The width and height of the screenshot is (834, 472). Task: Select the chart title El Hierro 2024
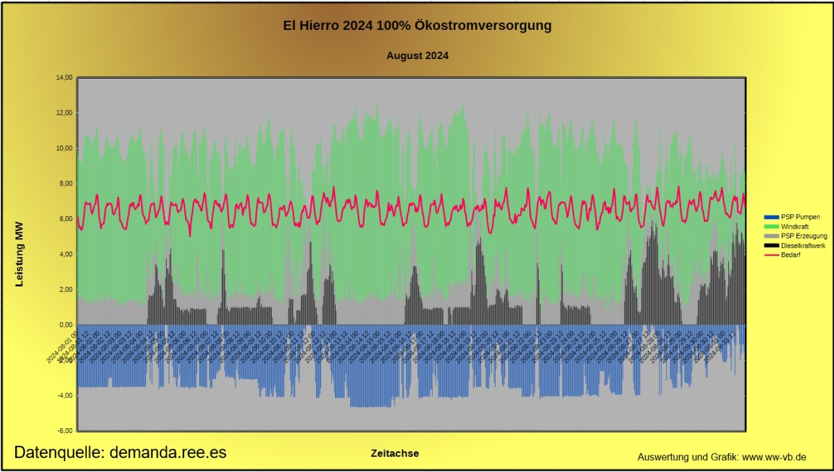point(418,26)
